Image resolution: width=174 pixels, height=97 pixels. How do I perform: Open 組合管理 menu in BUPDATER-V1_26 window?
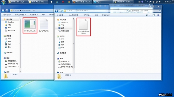[x=7, y=15]
